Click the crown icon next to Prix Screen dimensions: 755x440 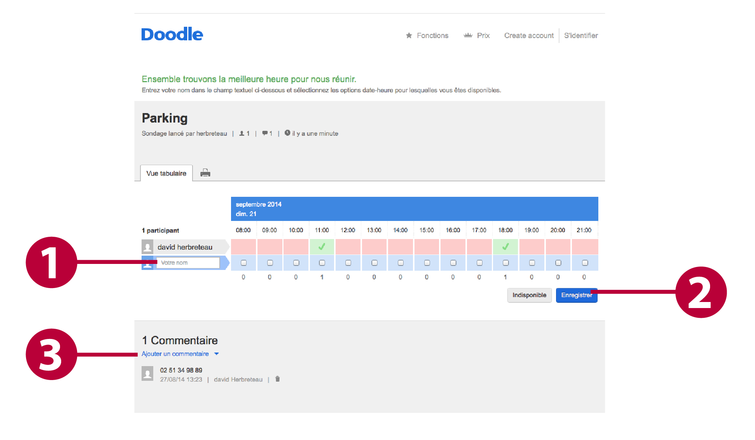pos(468,35)
